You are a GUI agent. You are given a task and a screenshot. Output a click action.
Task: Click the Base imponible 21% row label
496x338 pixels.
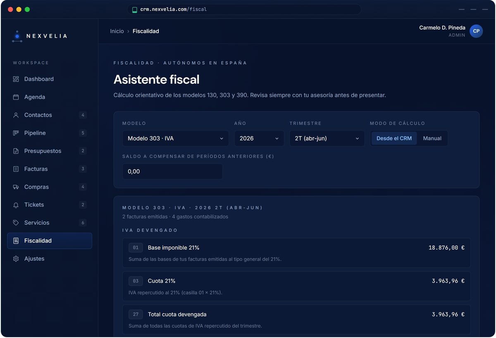pos(174,248)
